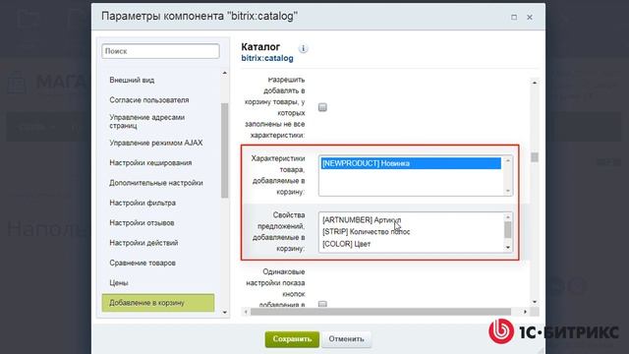629x354 pixels.
Task: Click scroll-up arrow of product characteristics list
Action: coord(508,160)
